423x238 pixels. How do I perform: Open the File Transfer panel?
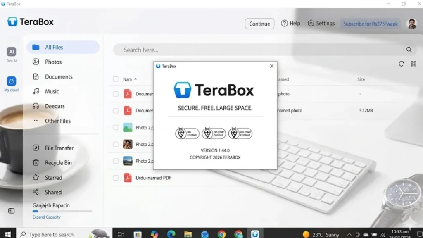(59, 148)
